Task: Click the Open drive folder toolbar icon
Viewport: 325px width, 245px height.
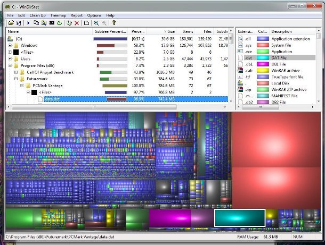Action: click(11, 23)
